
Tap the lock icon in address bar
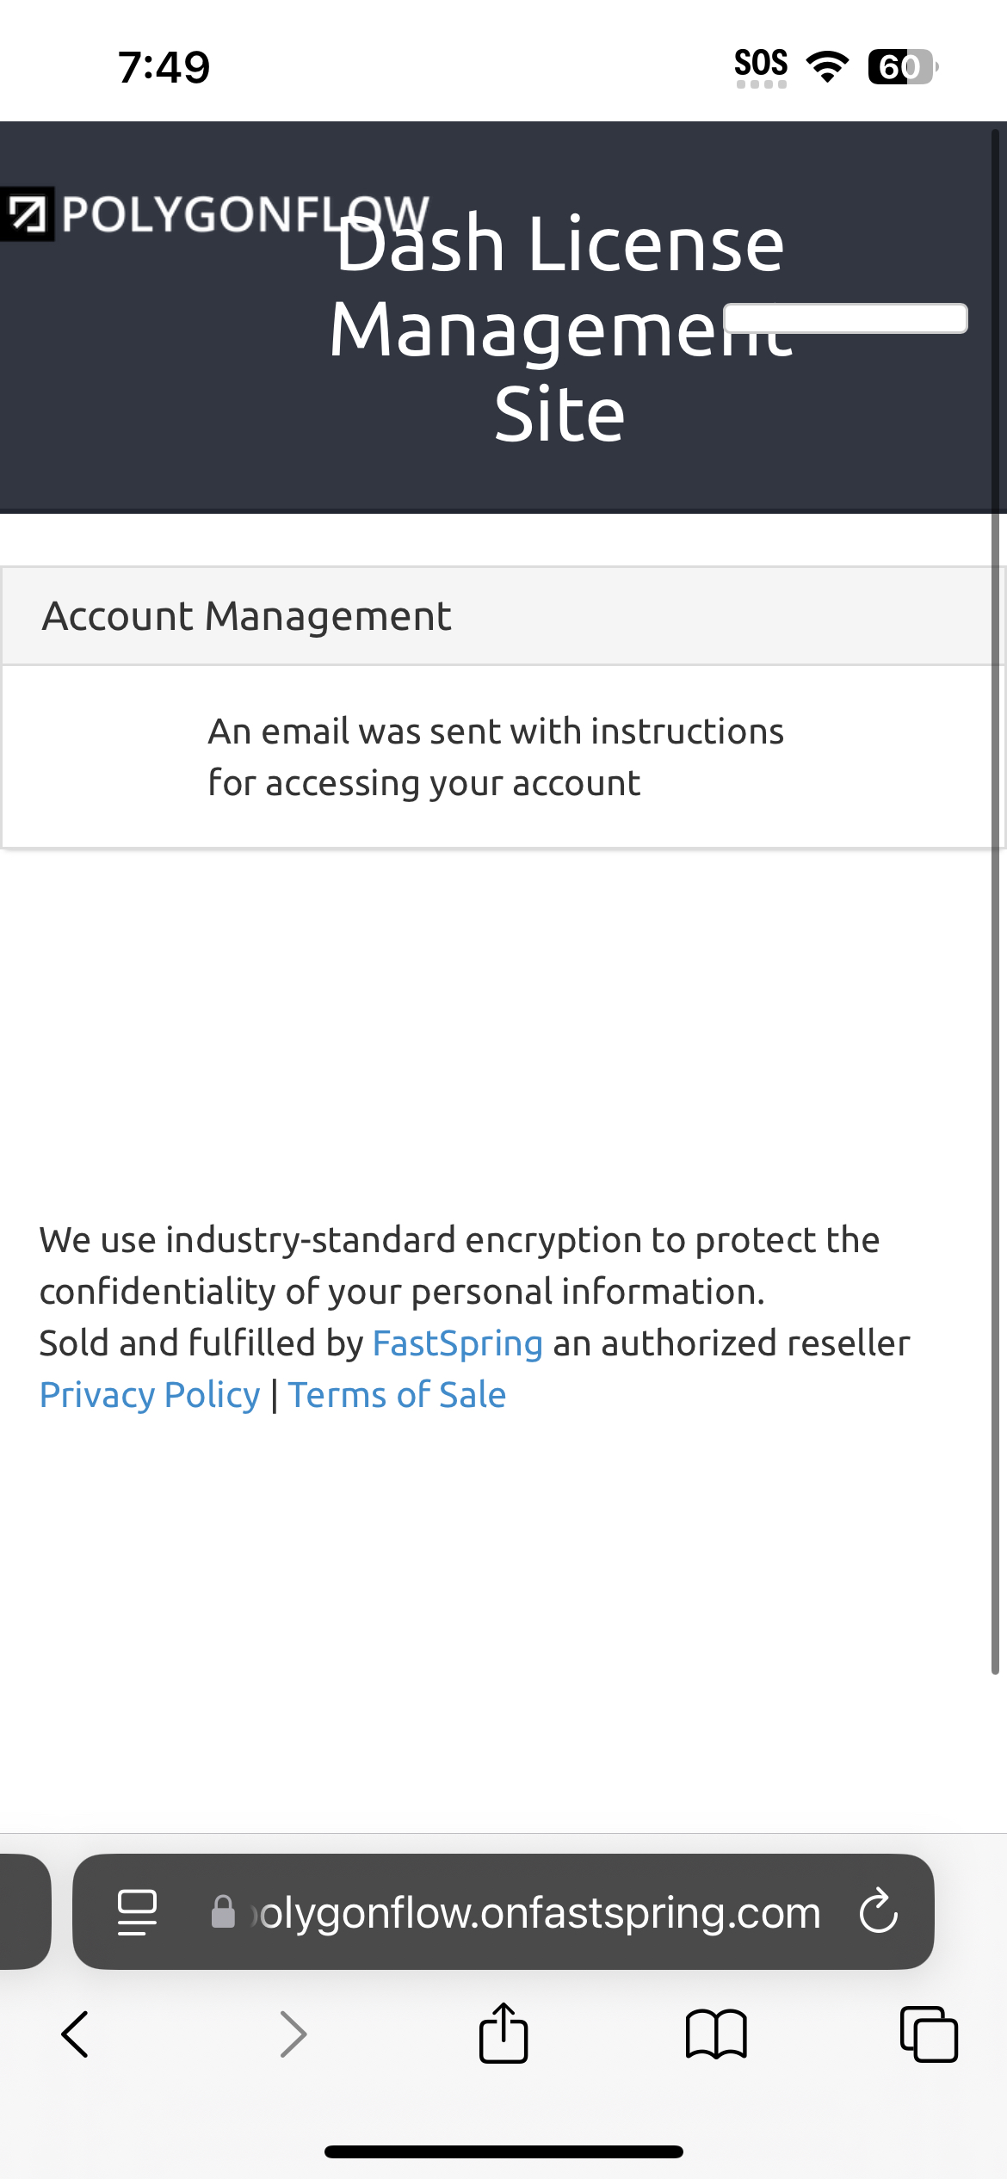pos(223,1911)
